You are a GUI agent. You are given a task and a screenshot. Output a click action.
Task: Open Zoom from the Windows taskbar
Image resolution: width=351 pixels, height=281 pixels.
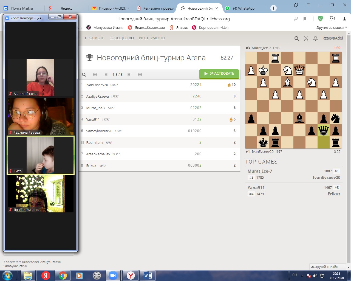[x=113, y=275]
